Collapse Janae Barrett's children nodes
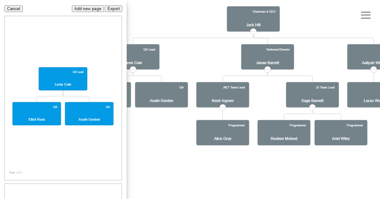Image resolution: width=380 pixels, height=199 pixels. point(268,69)
